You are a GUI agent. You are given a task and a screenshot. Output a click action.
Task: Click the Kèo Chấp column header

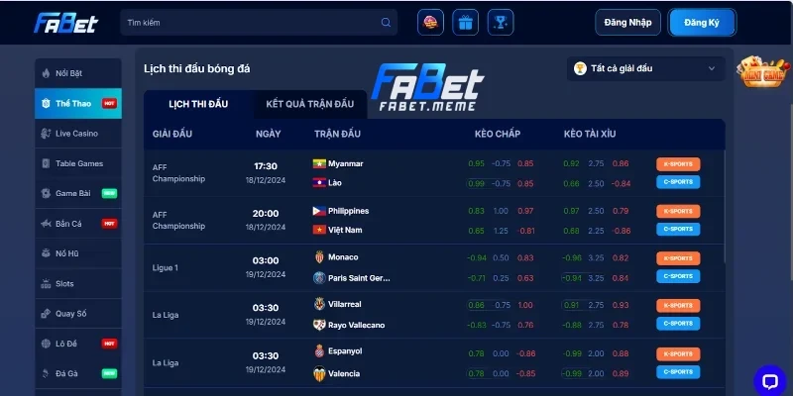(498, 134)
